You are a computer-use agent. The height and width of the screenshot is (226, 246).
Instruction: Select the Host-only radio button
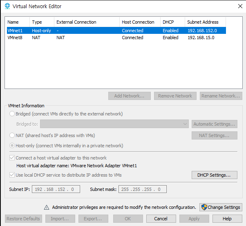[x=12, y=146]
